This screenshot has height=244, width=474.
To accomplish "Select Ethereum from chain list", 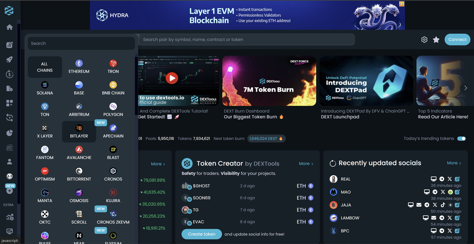I will 79,67.
